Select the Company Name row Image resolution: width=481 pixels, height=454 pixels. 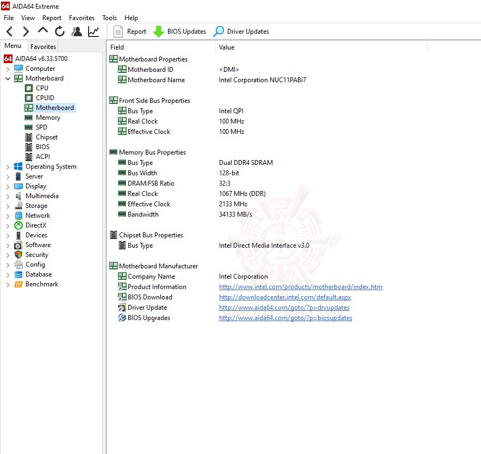point(267,277)
